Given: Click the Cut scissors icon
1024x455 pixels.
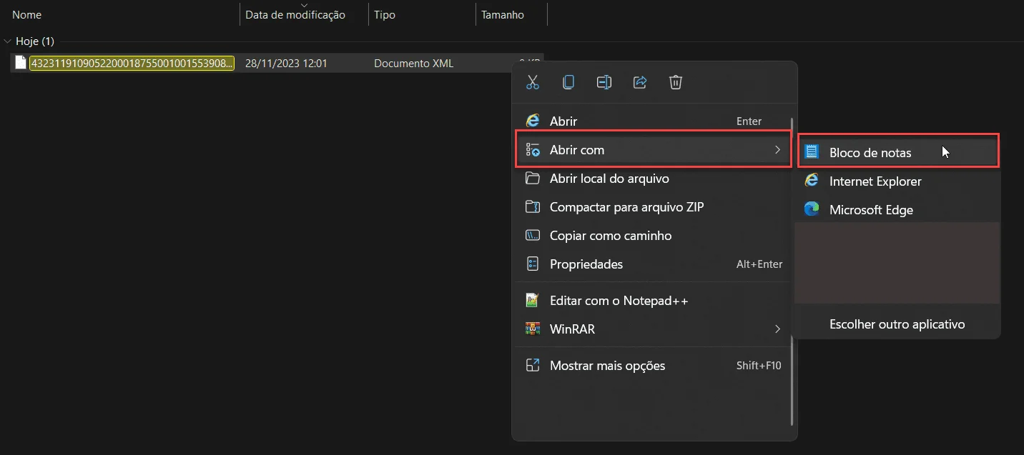Looking at the screenshot, I should click(532, 82).
